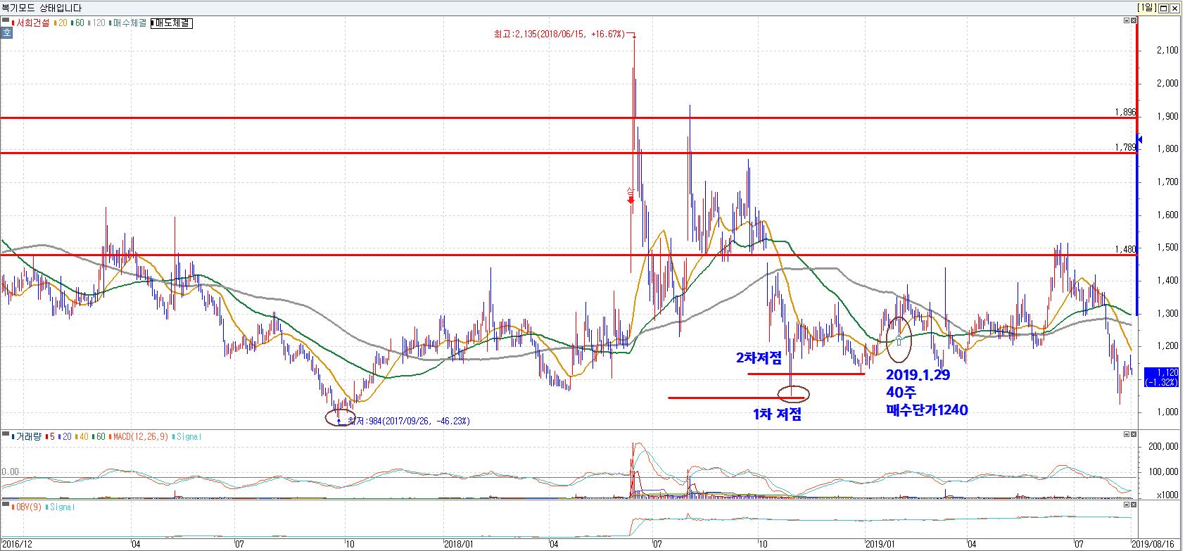Click the 복기모드 상태입니다 status title
Screen dimensions: 1185x551
point(42,8)
